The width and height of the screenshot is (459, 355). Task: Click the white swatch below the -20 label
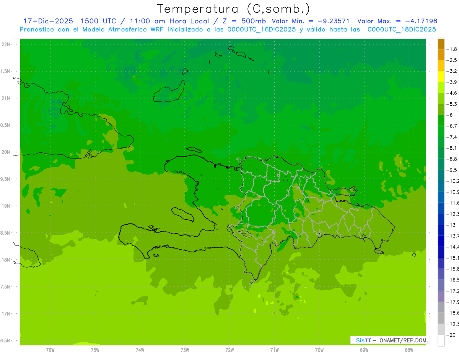pos(441,340)
